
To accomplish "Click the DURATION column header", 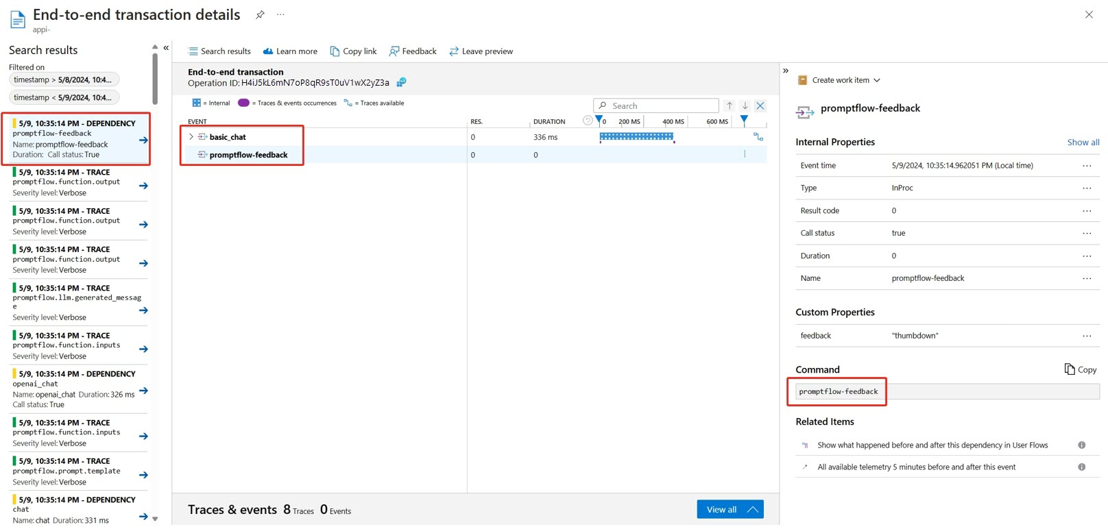I will tap(549, 121).
